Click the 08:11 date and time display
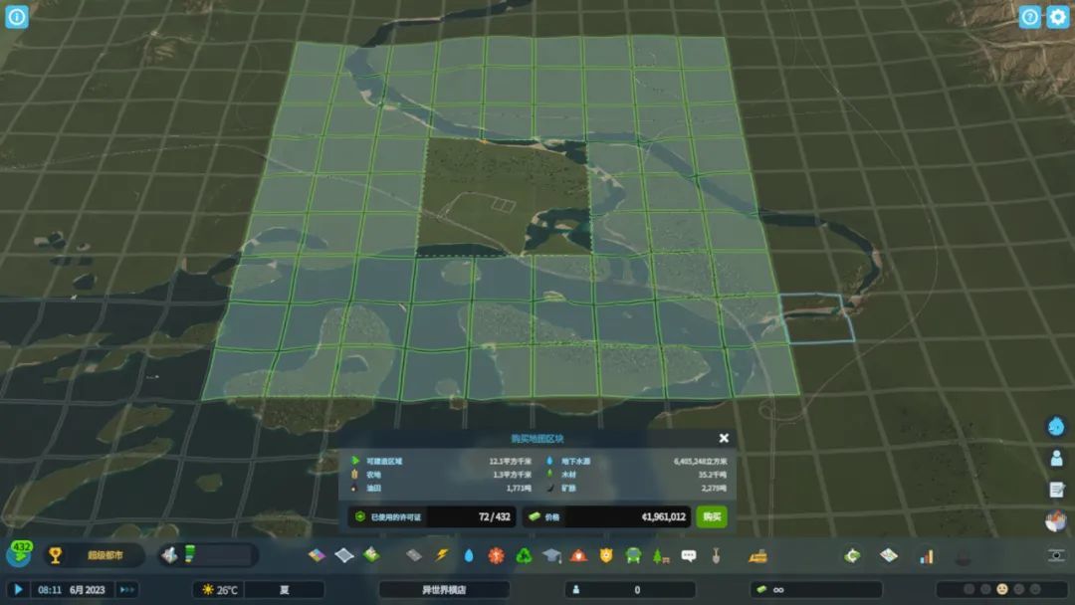1075x605 pixels. (x=72, y=589)
